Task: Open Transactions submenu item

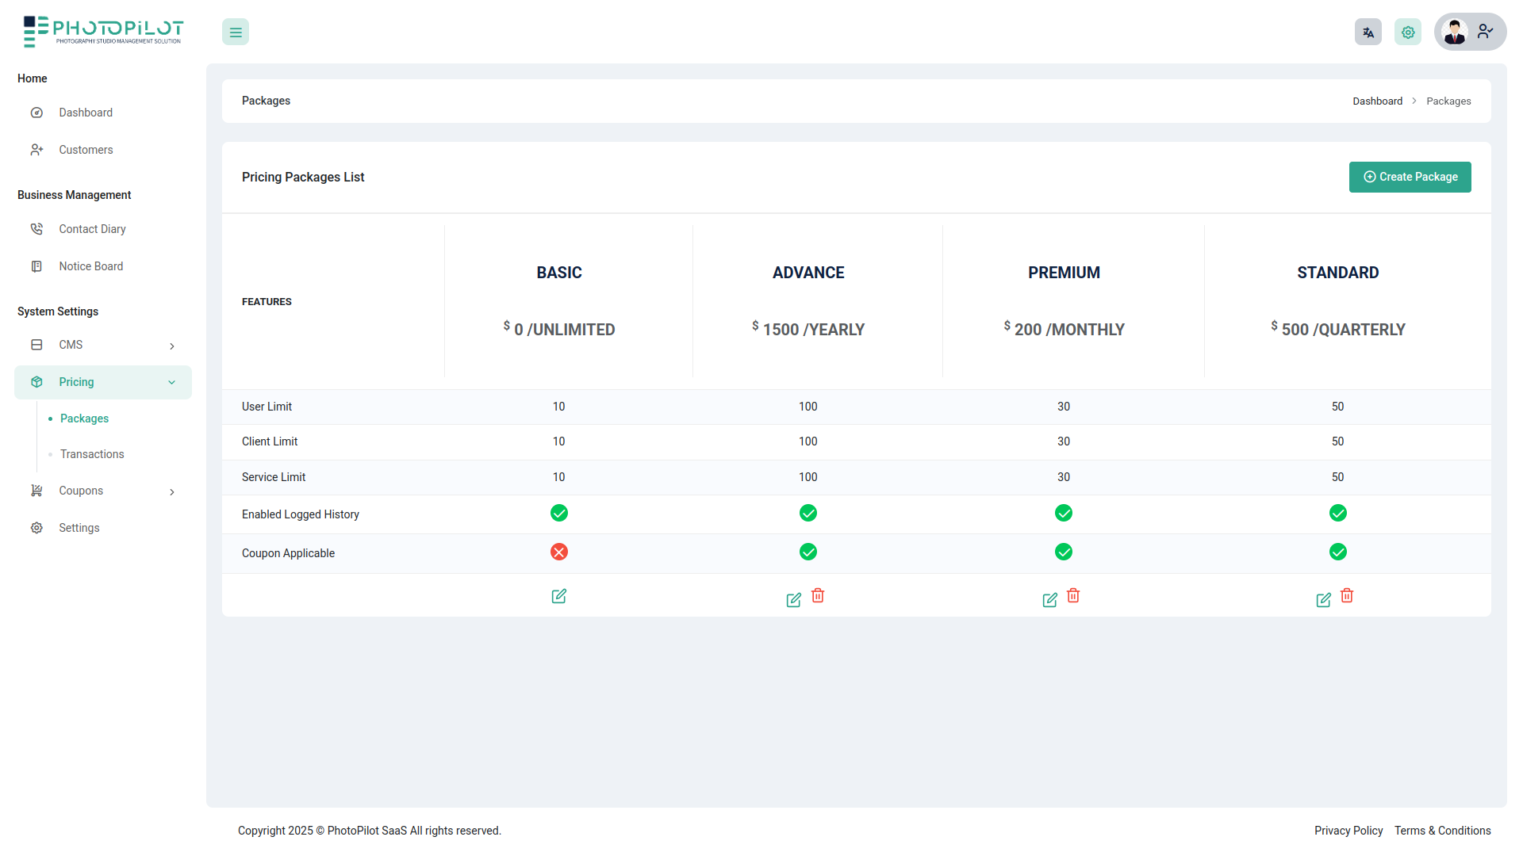Action: pos(92,454)
